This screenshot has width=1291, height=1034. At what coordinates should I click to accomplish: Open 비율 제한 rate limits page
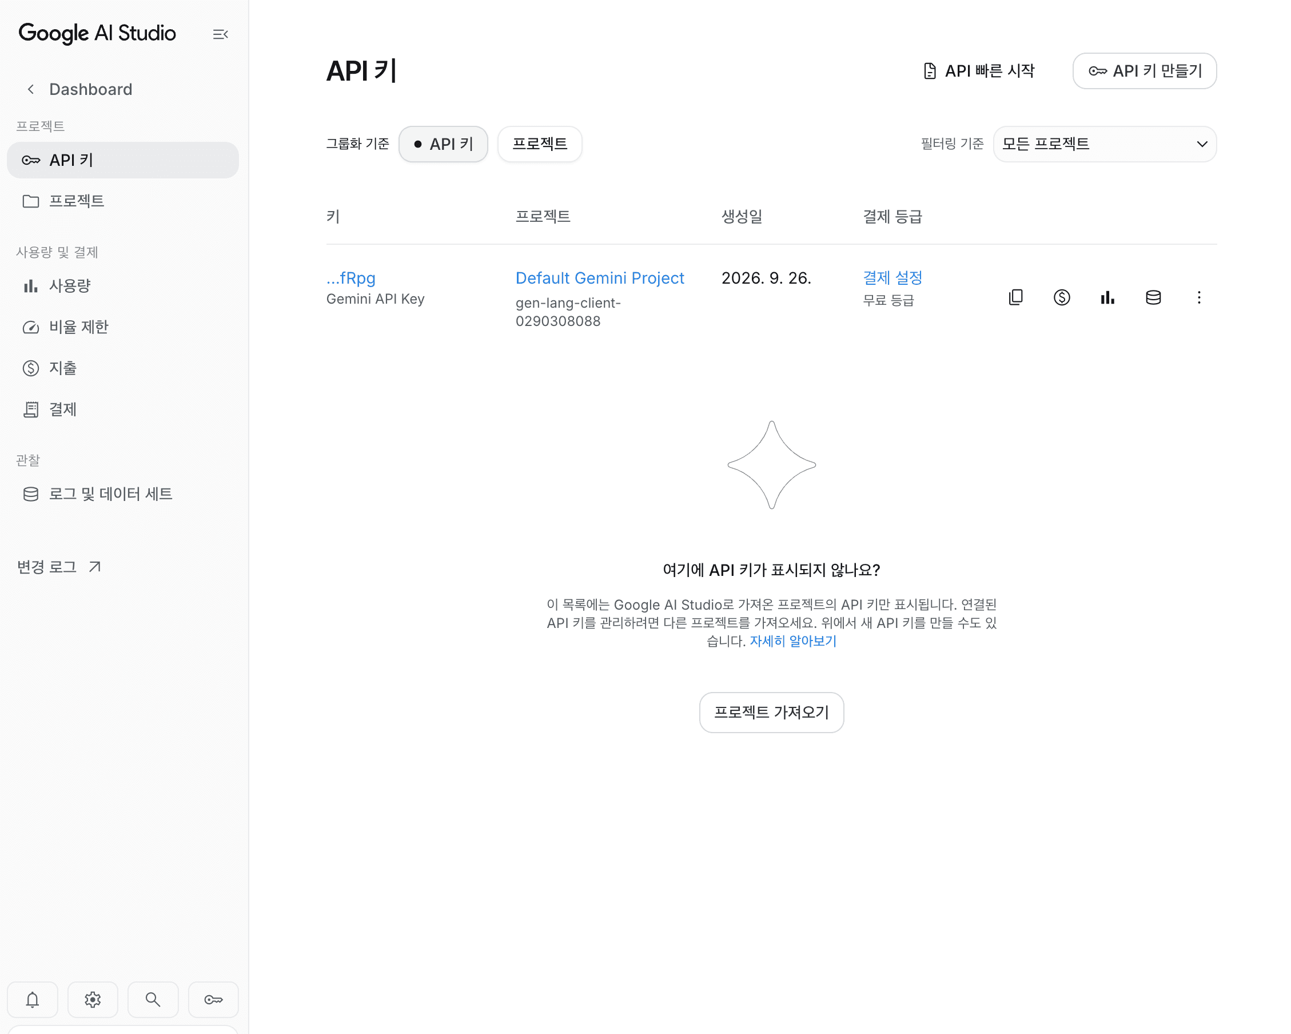point(123,327)
